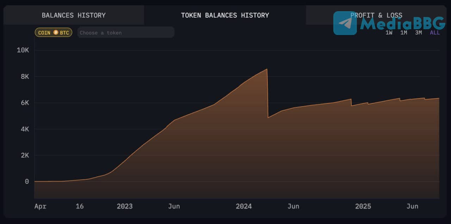Select the ALL time range
The width and height of the screenshot is (451, 224).
[x=435, y=32]
